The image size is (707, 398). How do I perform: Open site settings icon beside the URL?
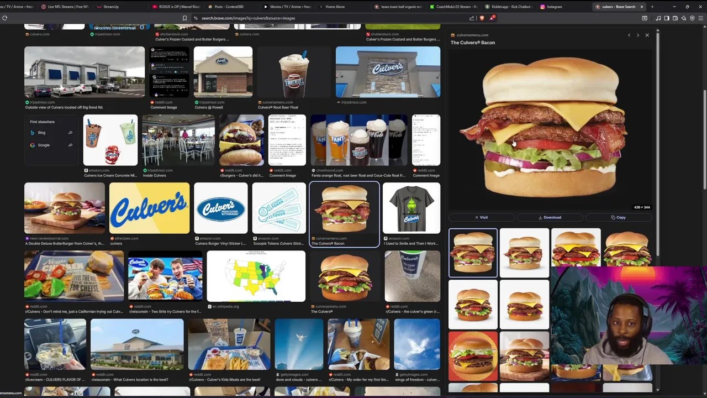(x=196, y=18)
